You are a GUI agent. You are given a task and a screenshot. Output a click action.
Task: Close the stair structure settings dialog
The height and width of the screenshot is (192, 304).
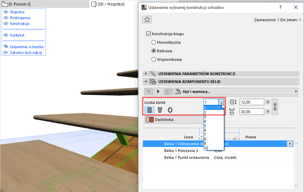(296, 8)
